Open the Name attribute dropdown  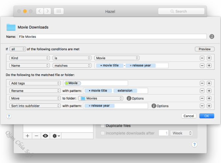tap(30, 65)
